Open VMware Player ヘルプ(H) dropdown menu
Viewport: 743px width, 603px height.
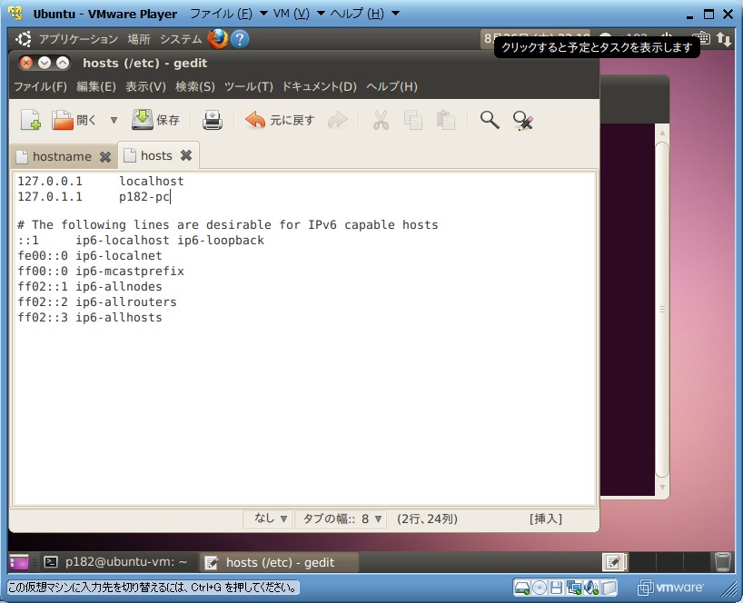click(x=365, y=14)
